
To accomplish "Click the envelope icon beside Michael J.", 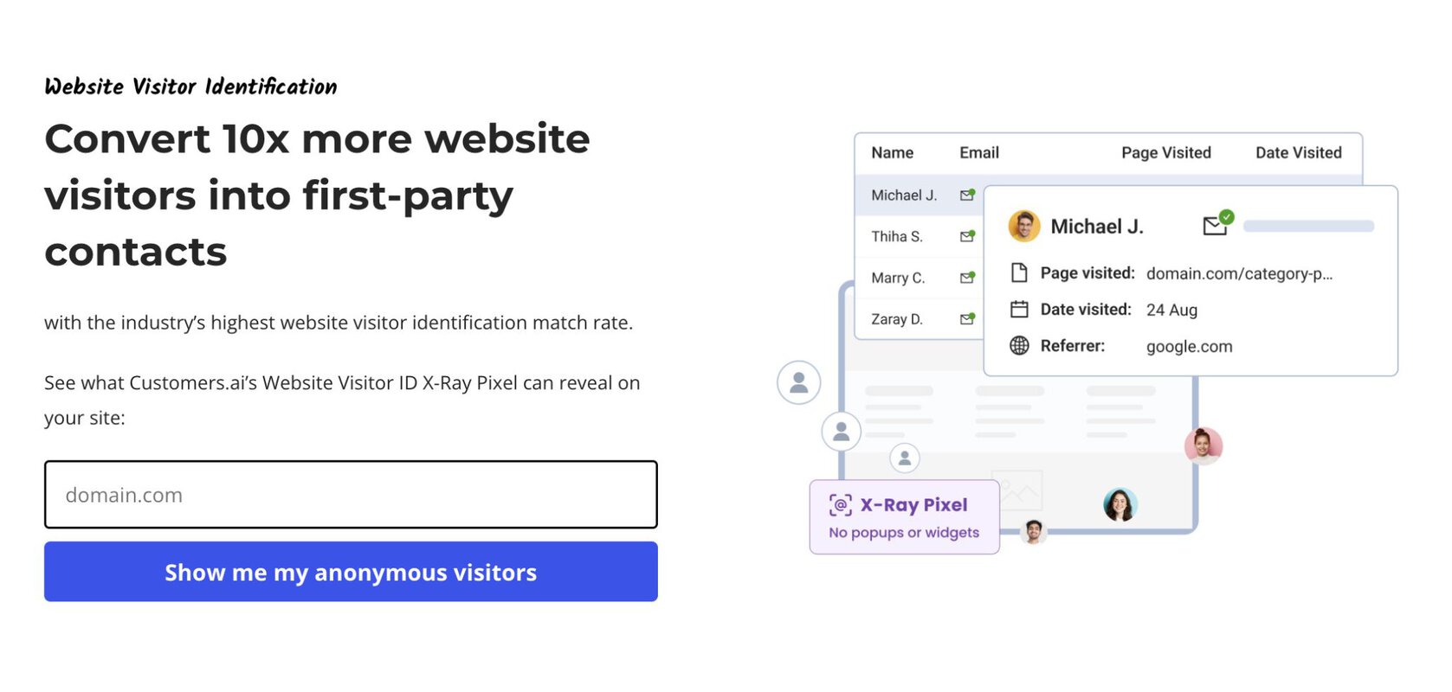I will [x=967, y=195].
